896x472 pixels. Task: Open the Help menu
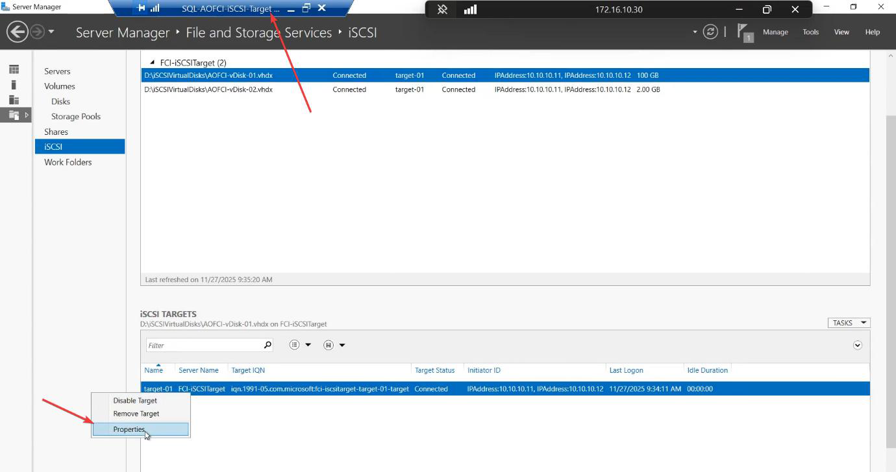pos(873,32)
